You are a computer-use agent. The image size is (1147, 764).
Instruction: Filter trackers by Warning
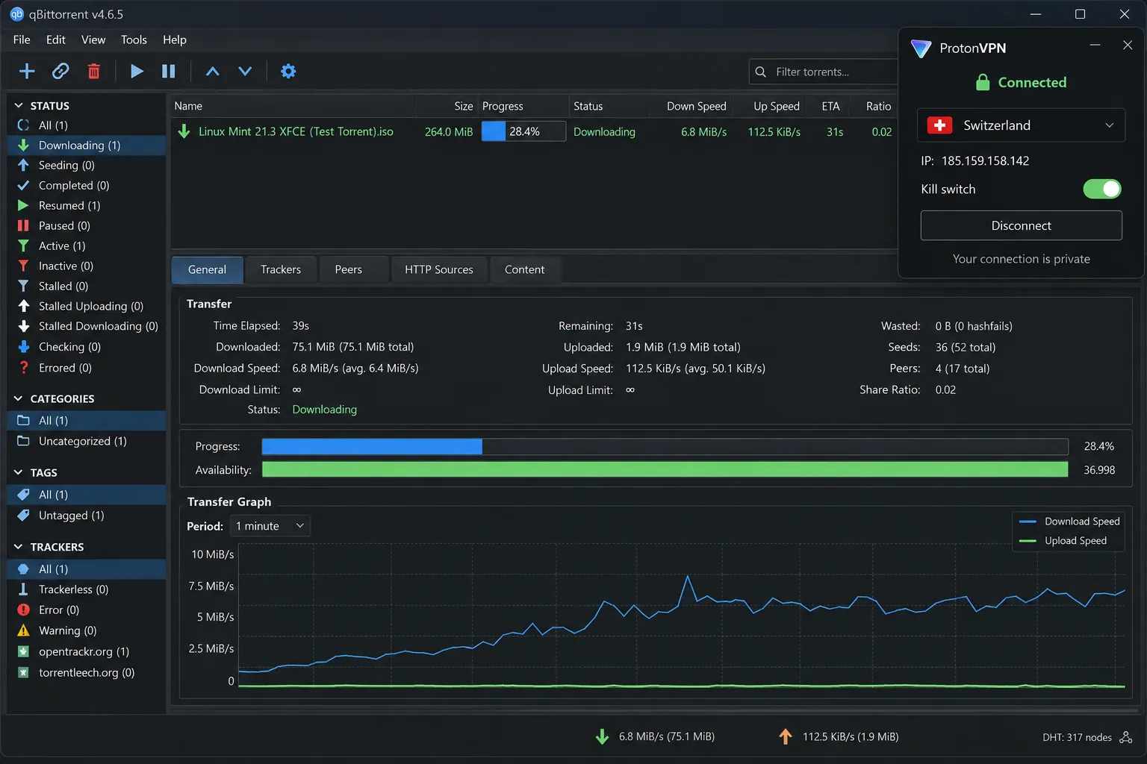point(87,630)
